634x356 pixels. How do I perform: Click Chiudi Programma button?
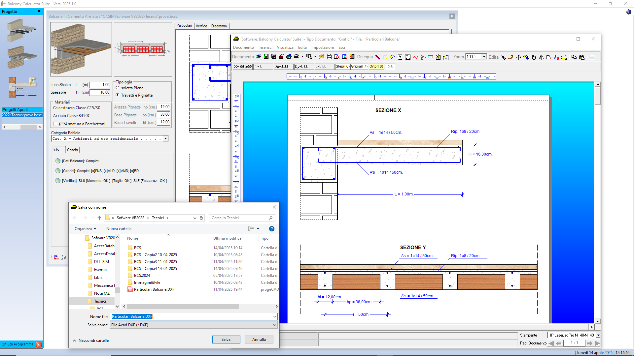(21, 344)
